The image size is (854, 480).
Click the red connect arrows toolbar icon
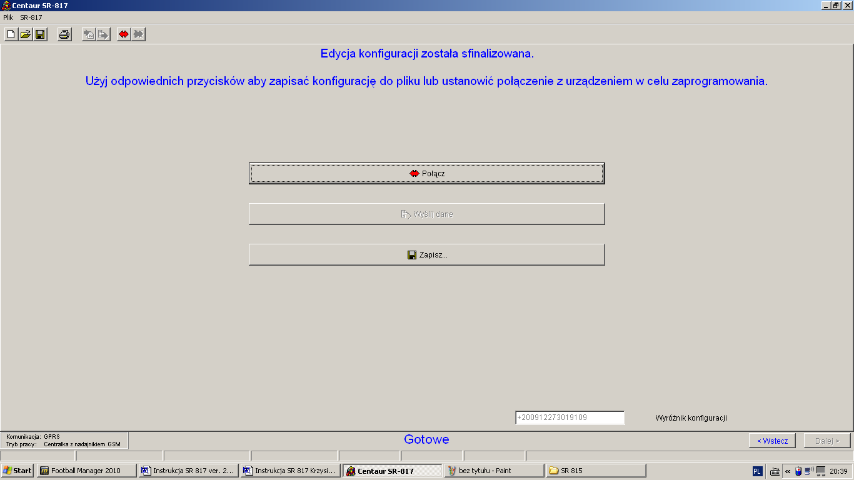[124, 34]
